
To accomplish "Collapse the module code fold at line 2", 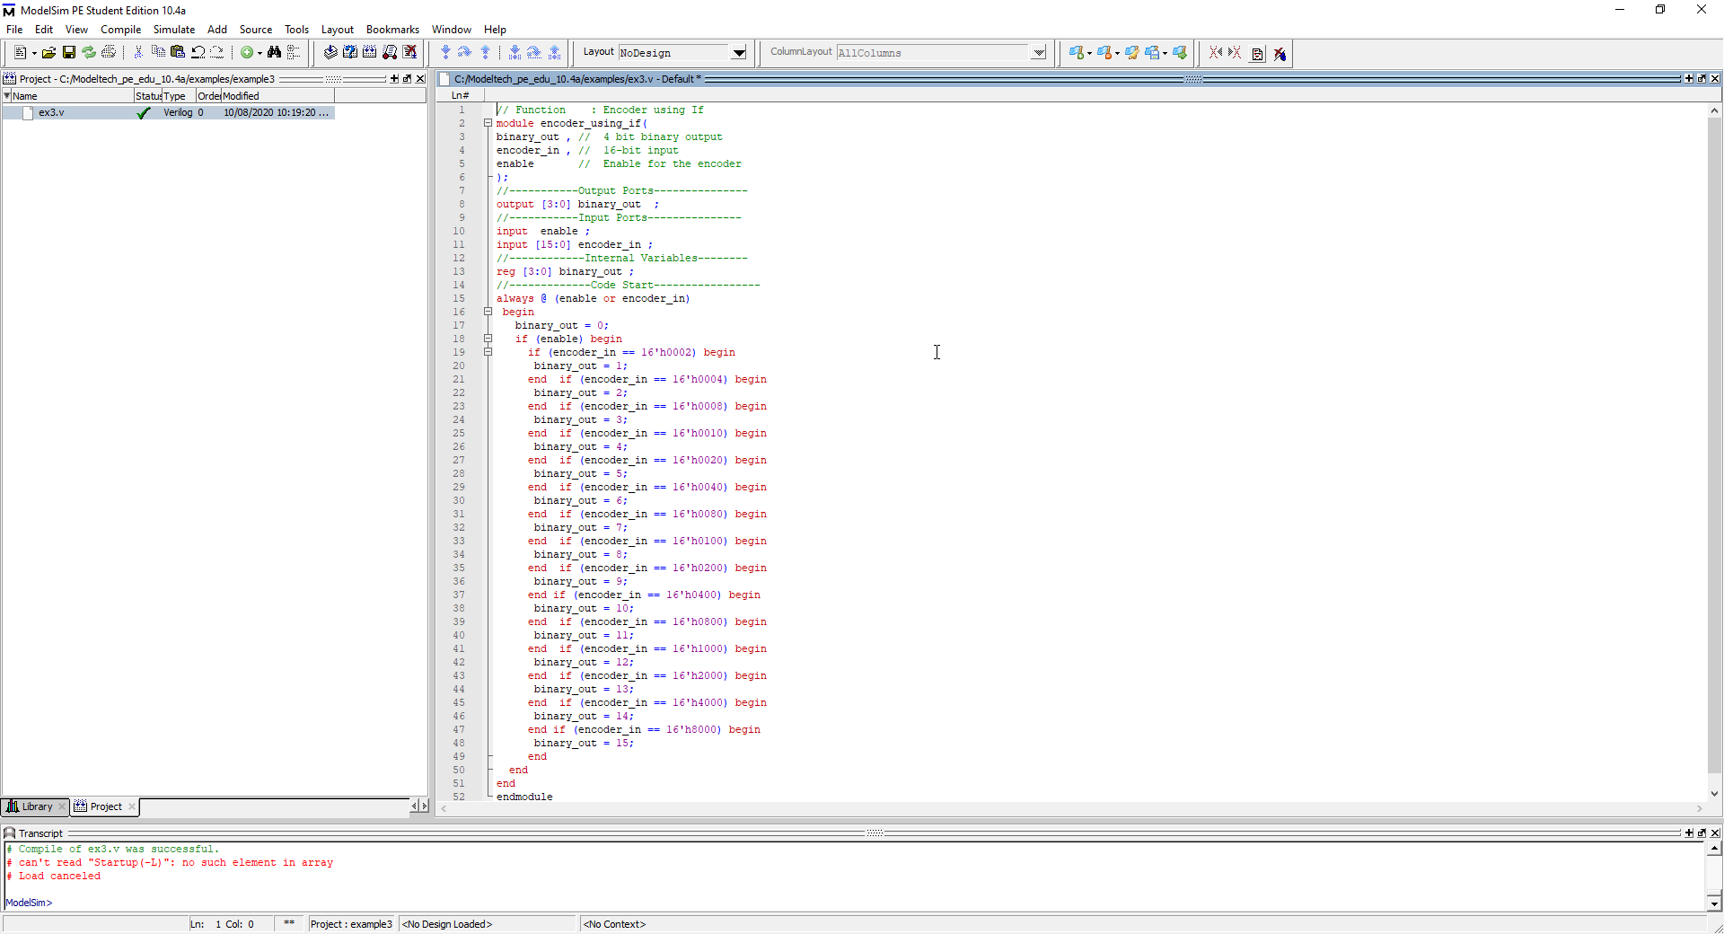I will click(x=488, y=123).
